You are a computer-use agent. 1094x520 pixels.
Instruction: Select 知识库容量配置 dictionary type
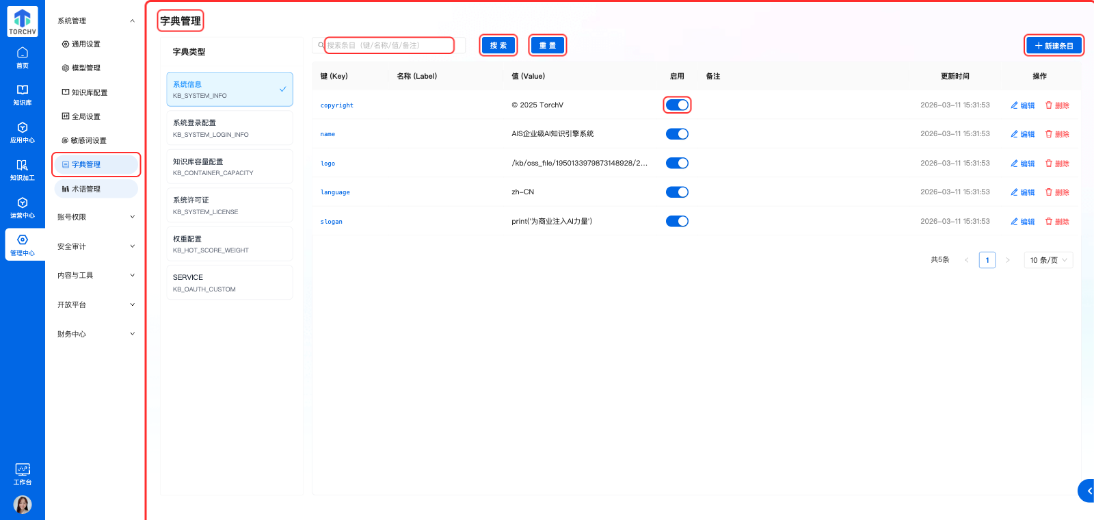tap(230, 167)
